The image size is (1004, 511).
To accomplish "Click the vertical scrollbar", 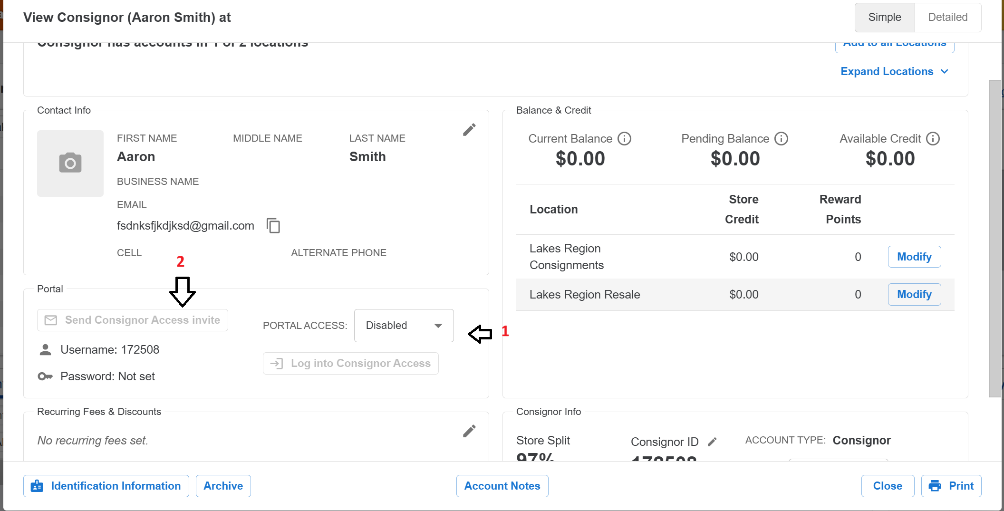I will pyautogui.click(x=994, y=238).
